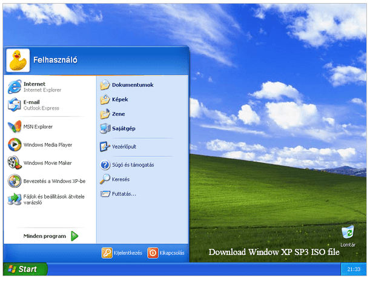Click the Futtatás run icon
The image size is (370, 281).
[x=105, y=194]
